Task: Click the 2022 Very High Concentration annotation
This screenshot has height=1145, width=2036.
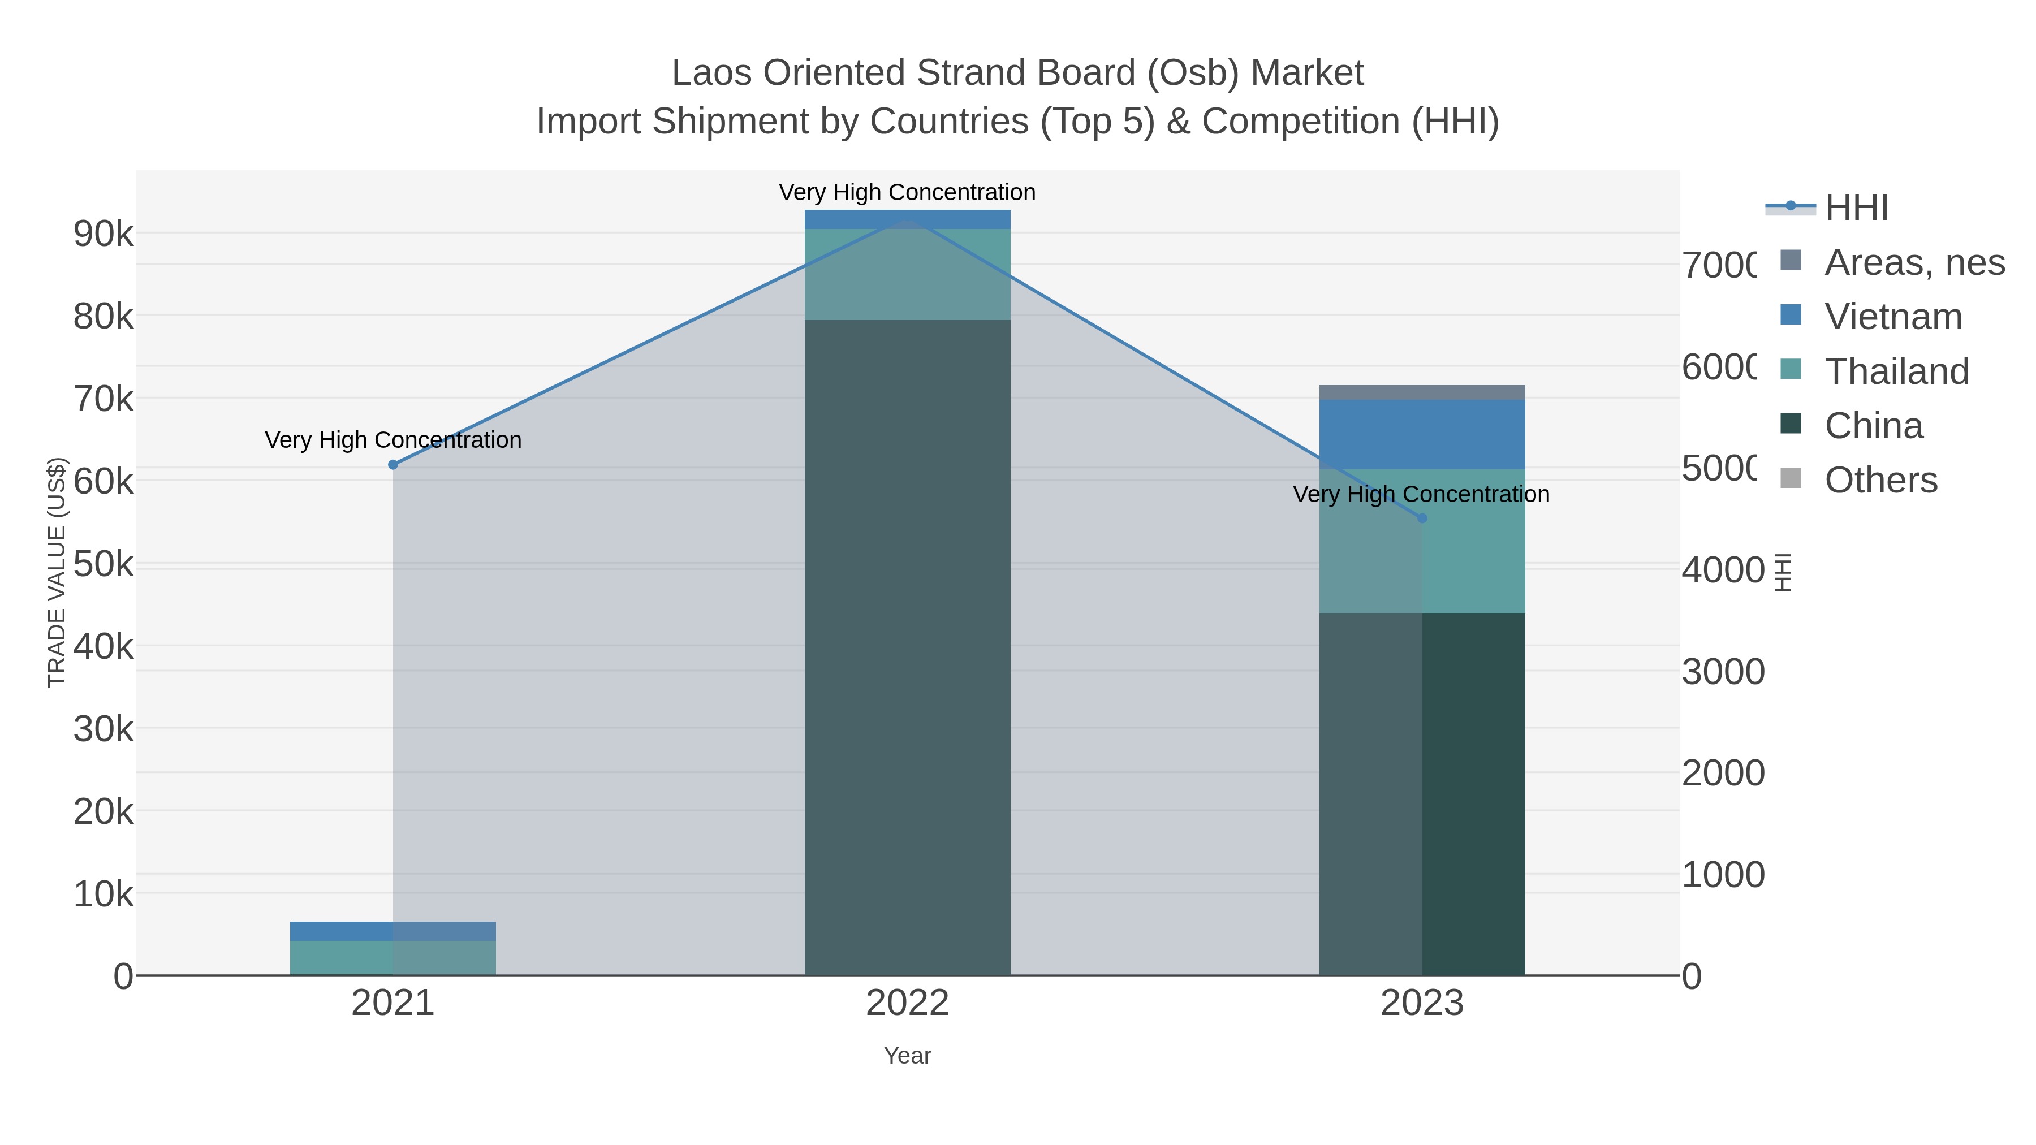Action: coord(907,192)
